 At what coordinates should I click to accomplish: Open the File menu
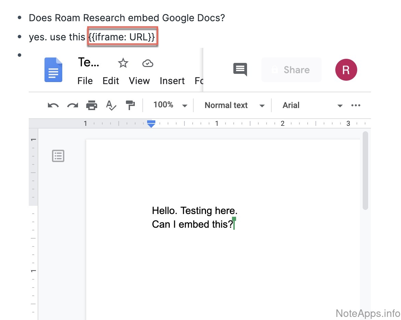pos(85,81)
